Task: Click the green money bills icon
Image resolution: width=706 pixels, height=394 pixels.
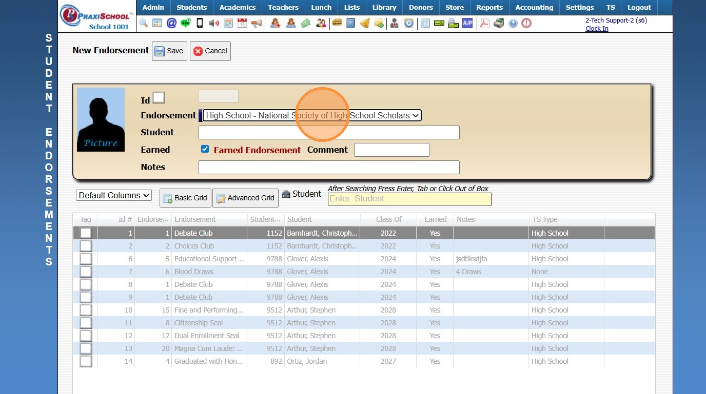Action: (x=306, y=23)
